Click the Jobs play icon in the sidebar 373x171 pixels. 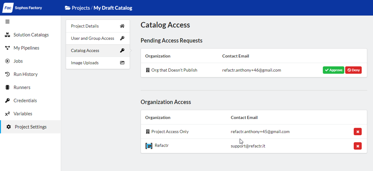pyautogui.click(x=7, y=61)
